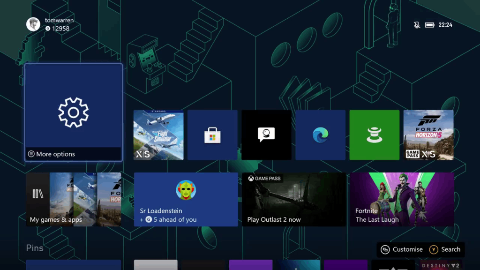Click the 22:24 clock
The height and width of the screenshot is (270, 480).
click(445, 25)
